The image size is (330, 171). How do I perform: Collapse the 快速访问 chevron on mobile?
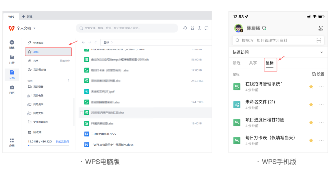(x=321, y=52)
